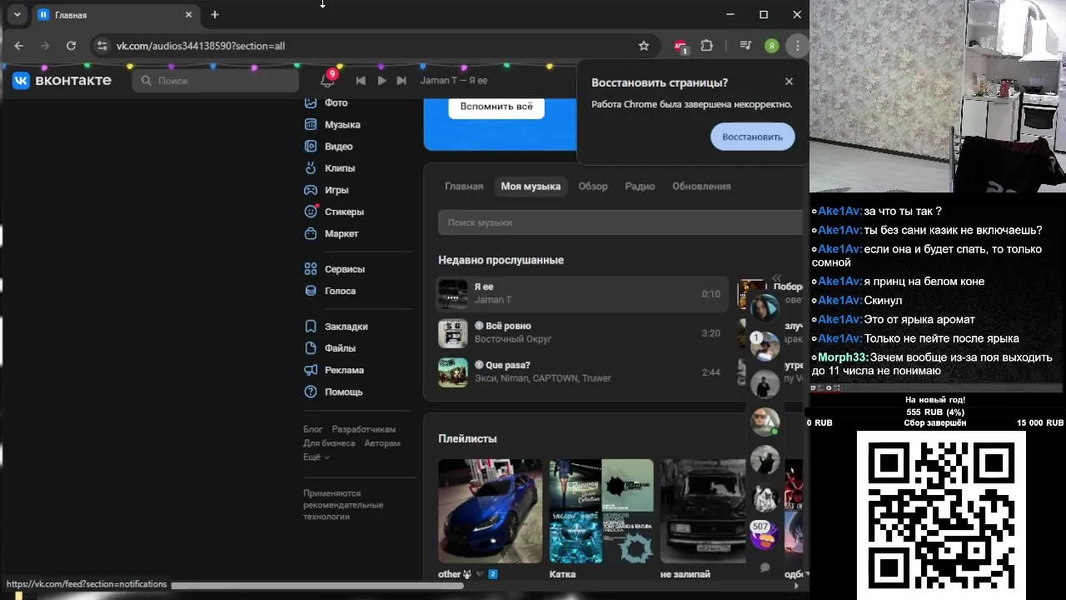Expand the Ещё footer menu
This screenshot has height=600, width=1066.
tap(316, 457)
